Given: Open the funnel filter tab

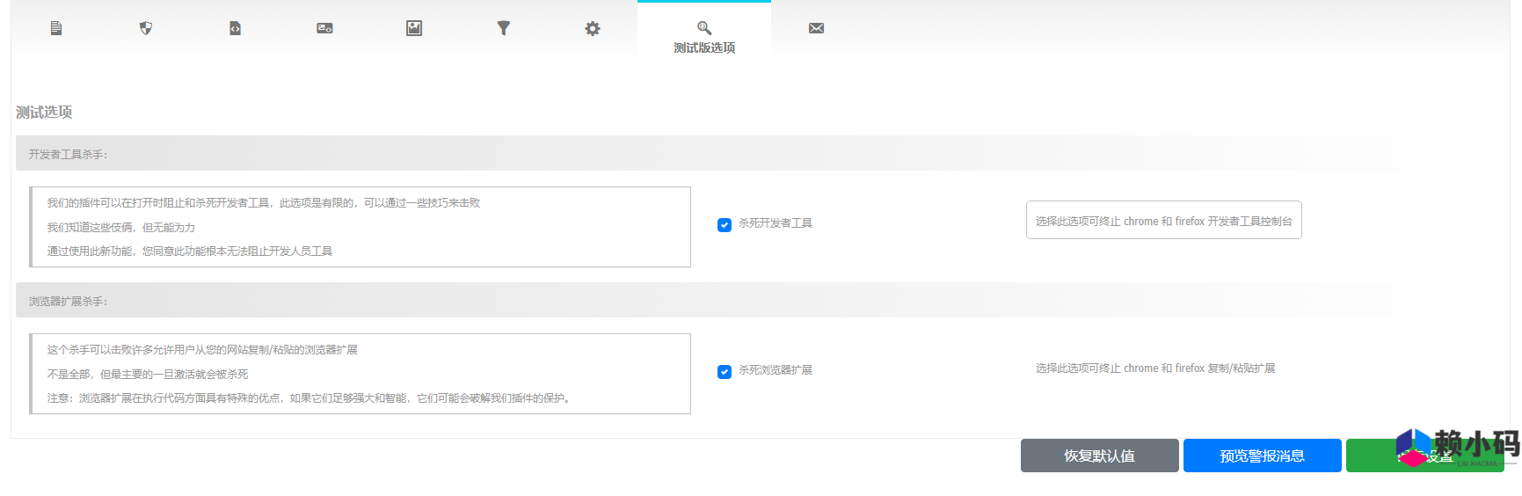Looking at the screenshot, I should click(504, 28).
